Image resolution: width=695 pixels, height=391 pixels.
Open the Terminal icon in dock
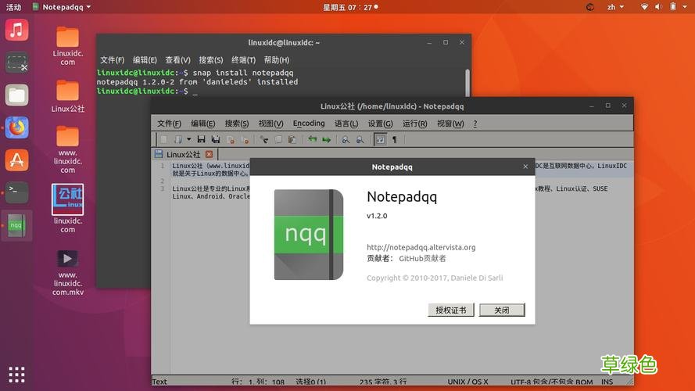coord(16,192)
